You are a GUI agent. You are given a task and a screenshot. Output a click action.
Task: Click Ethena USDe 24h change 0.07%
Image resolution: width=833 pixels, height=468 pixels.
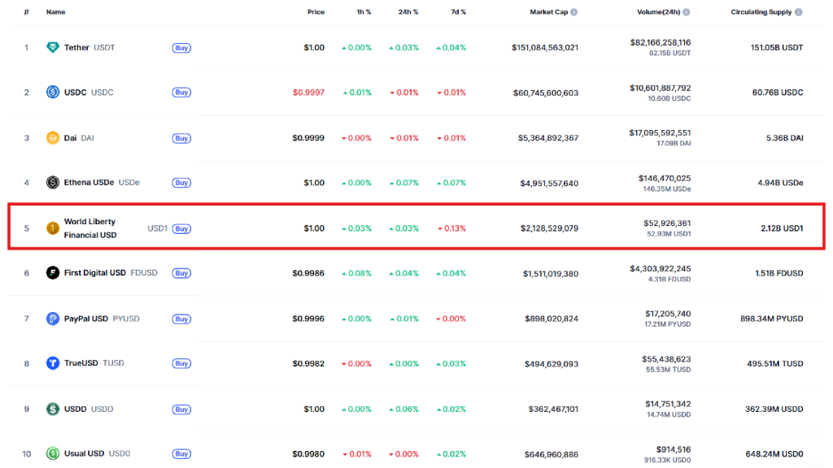tap(403, 183)
